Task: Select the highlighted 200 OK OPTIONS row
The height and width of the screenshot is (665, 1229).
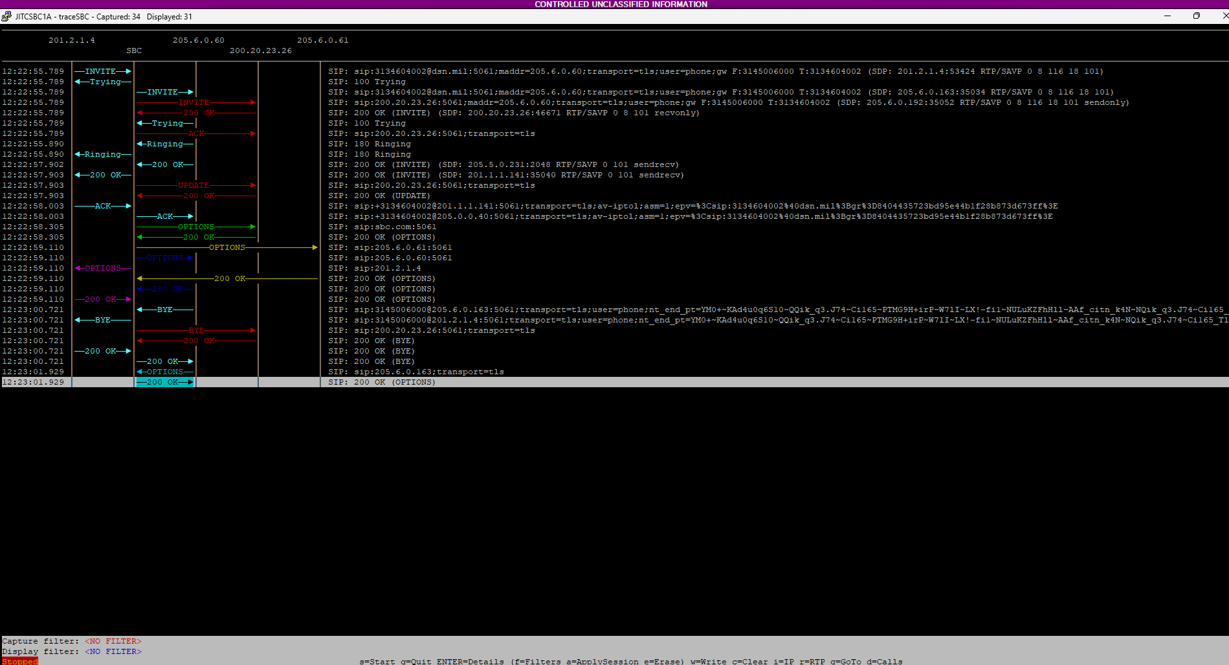Action: (x=165, y=382)
